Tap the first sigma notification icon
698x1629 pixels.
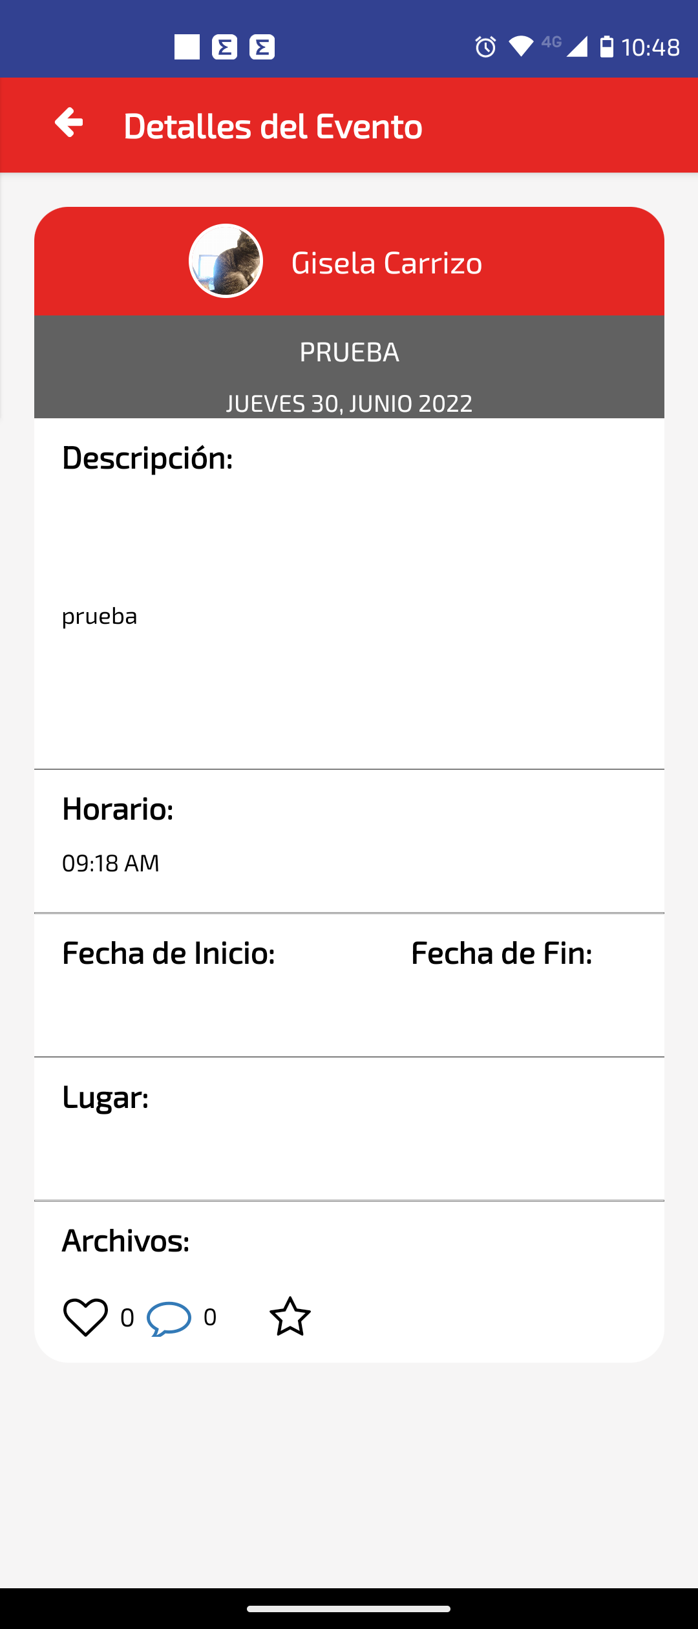[x=224, y=47]
